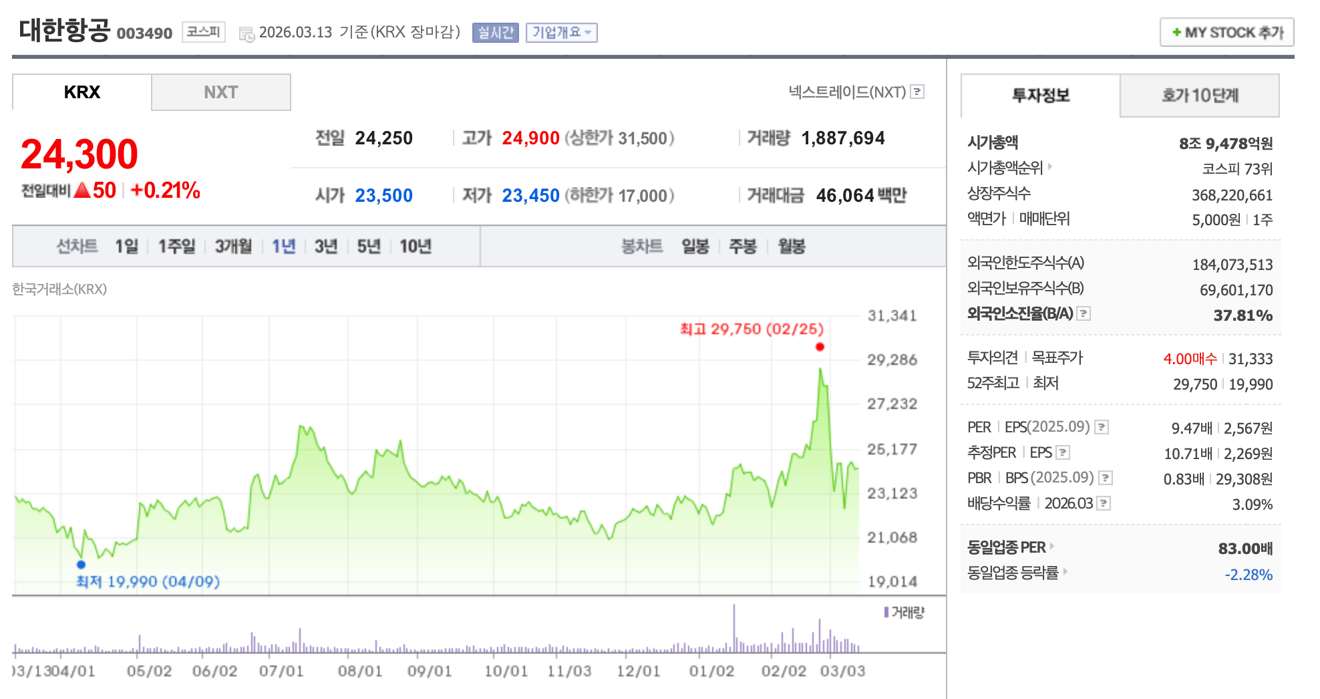The image size is (1320, 699).
Task: Click the 코스피 73위 ranking text
Action: pos(1238,169)
